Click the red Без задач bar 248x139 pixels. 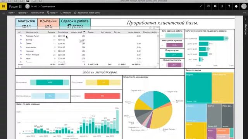point(102,96)
